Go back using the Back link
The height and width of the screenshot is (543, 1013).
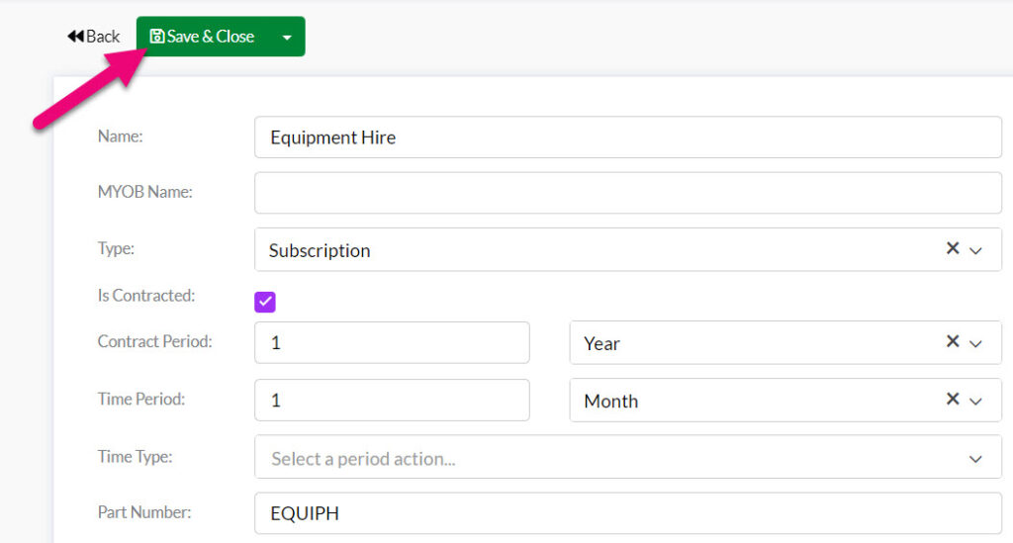tap(94, 37)
